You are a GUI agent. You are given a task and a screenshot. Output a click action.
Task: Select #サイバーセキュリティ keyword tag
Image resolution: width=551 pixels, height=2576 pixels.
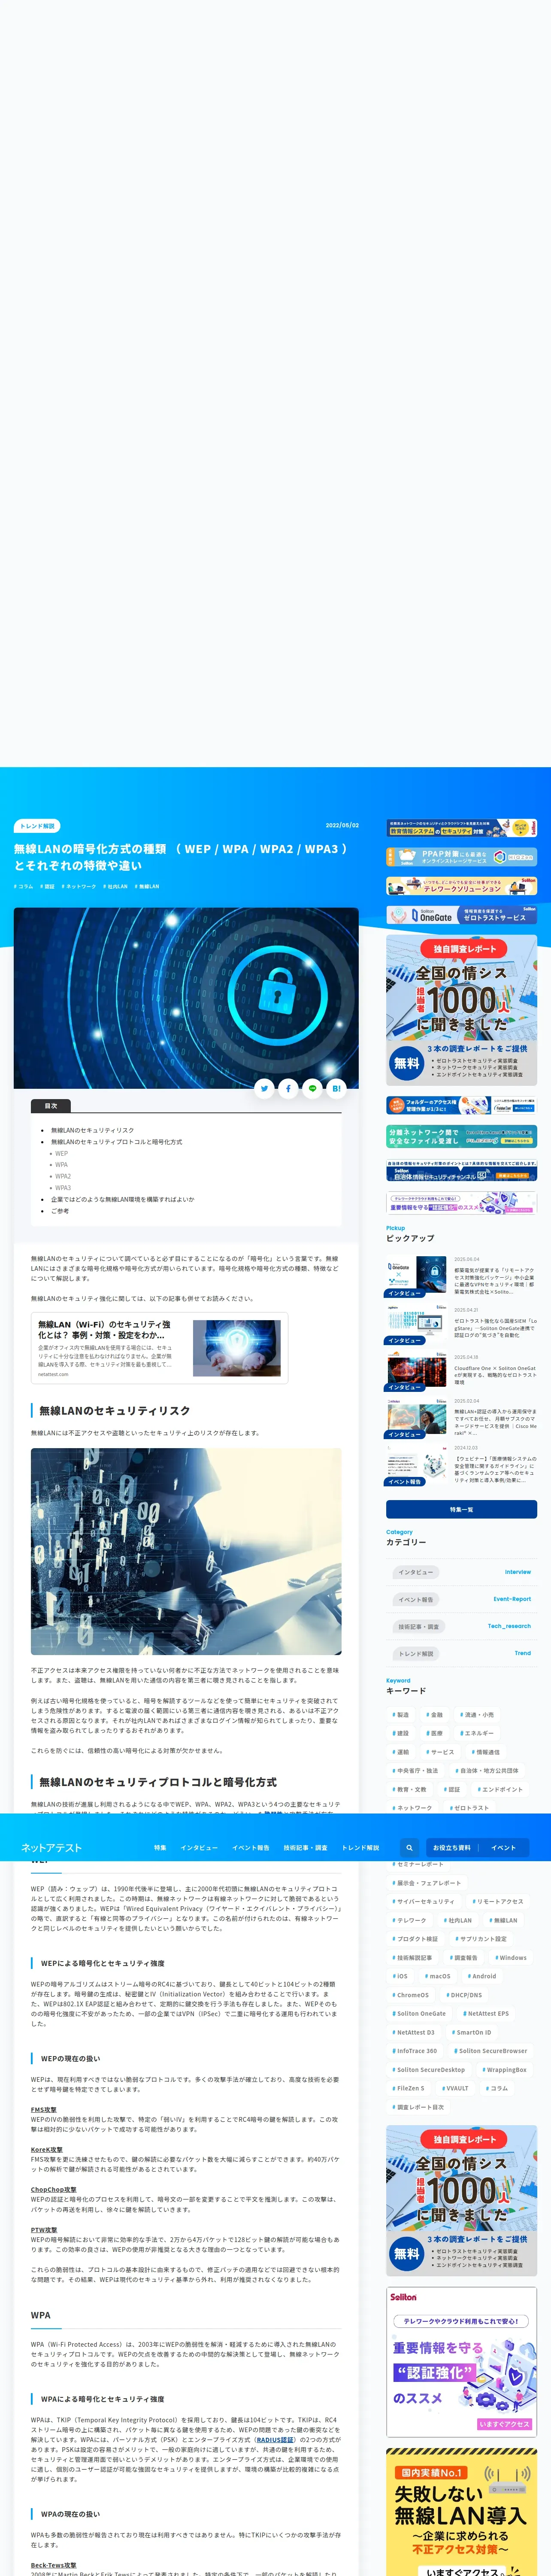[423, 1901]
